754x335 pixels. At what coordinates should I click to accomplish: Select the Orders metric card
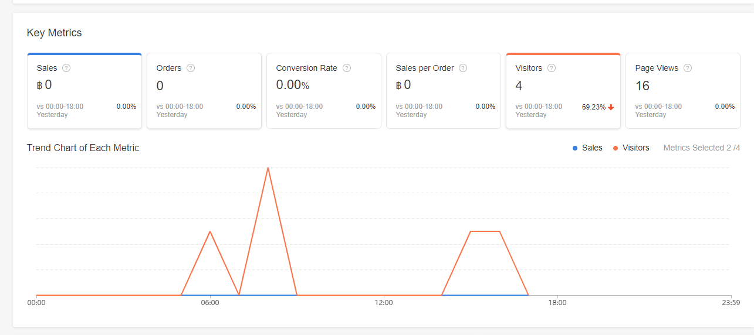[204, 91]
